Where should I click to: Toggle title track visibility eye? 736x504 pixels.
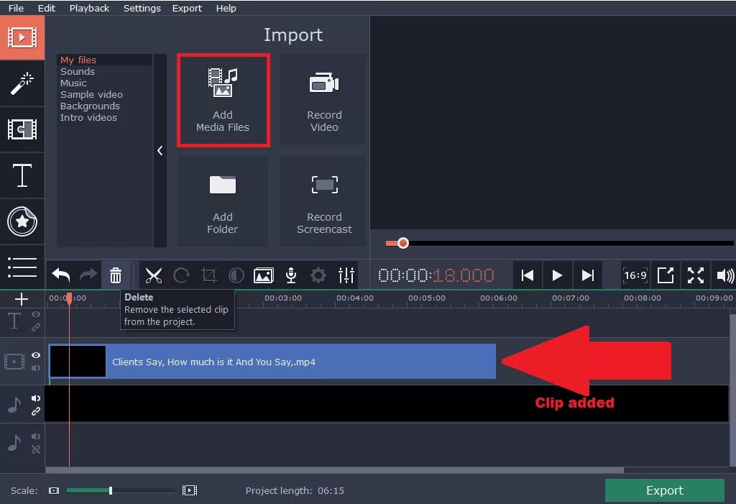(36, 314)
